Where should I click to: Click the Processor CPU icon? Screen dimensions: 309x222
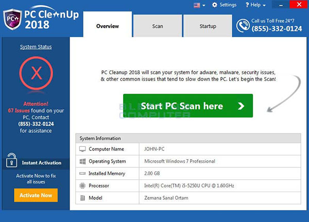[82, 185]
